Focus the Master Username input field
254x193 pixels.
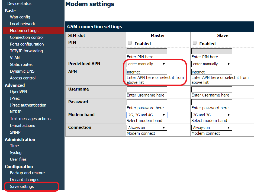(147, 89)
